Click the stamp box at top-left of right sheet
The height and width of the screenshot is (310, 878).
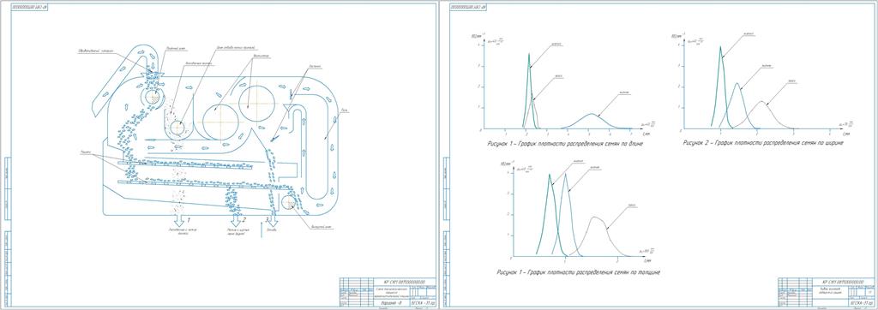click(x=469, y=7)
